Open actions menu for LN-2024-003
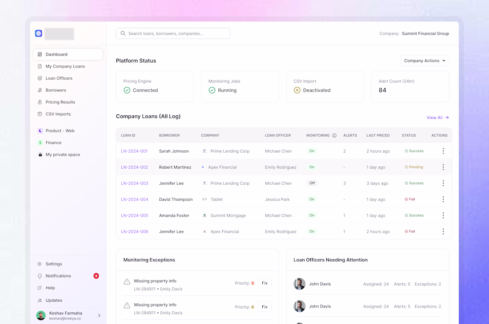The height and width of the screenshot is (324, 489). point(443,183)
